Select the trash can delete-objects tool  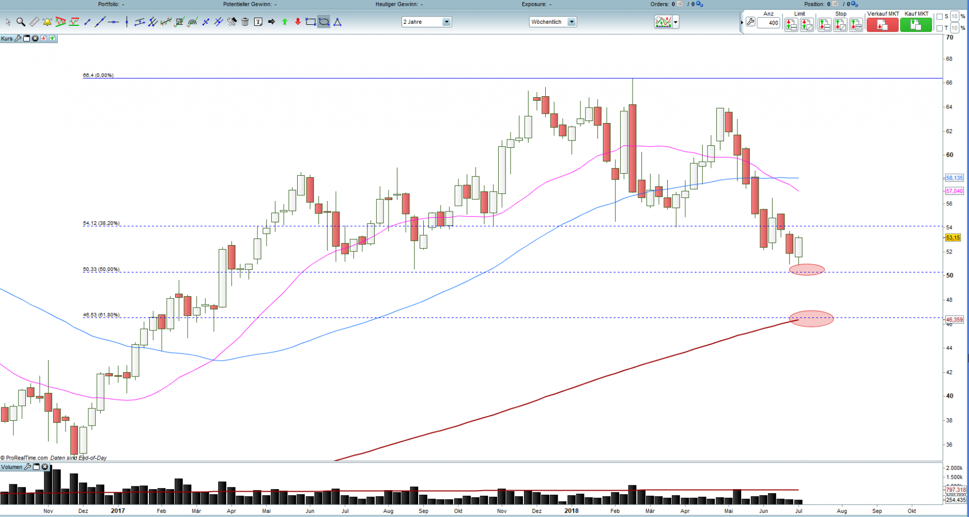tap(245, 22)
